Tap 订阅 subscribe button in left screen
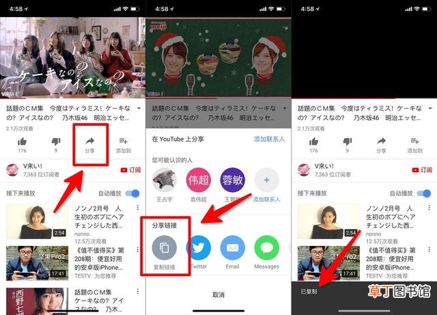This screenshot has height=315, width=437. [x=130, y=170]
